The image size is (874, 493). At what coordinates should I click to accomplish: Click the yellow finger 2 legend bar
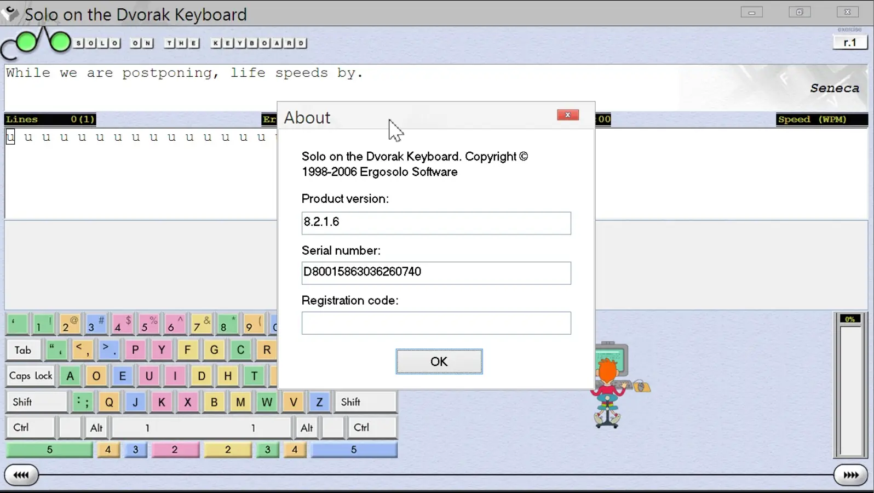pos(228,450)
